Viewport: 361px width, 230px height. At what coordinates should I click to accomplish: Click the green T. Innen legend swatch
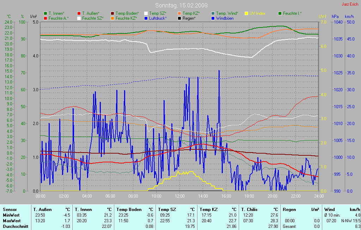pyautogui.click(x=45, y=14)
